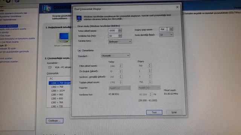Viewport: 241px width, 135px height.
Task: Click the Düşey çizgi sayısı spinner arrows
Action: click(171, 29)
